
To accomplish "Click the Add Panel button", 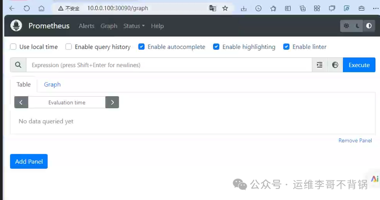I will click(x=29, y=161).
